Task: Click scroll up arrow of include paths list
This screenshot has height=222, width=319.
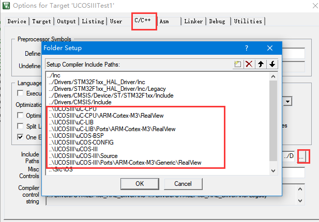Action: point(273,76)
